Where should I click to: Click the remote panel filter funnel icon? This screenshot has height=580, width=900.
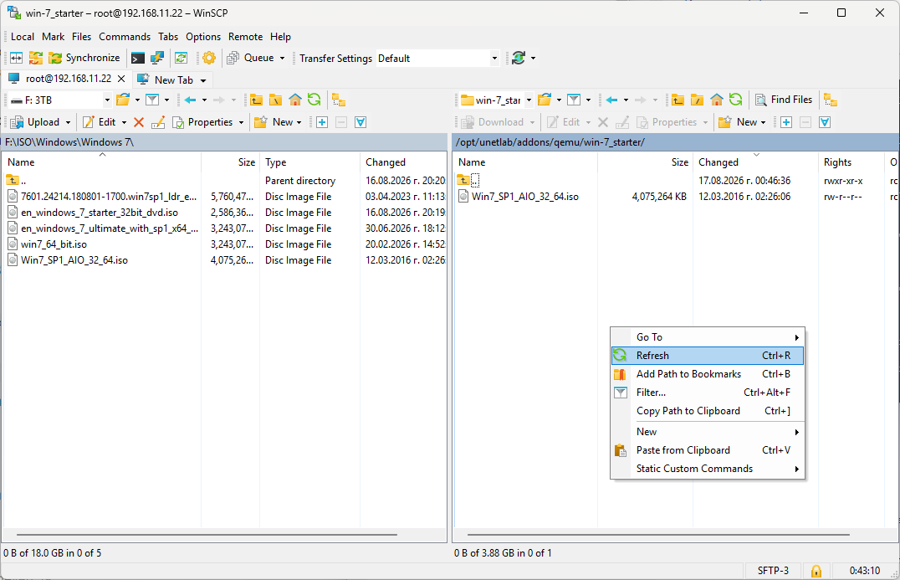click(574, 100)
